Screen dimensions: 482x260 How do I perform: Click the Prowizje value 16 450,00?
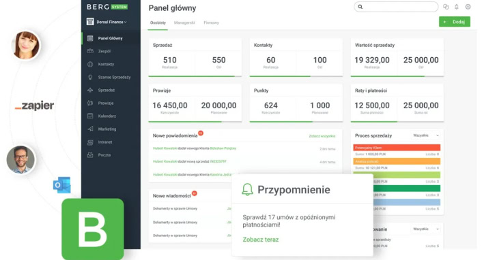(170, 105)
